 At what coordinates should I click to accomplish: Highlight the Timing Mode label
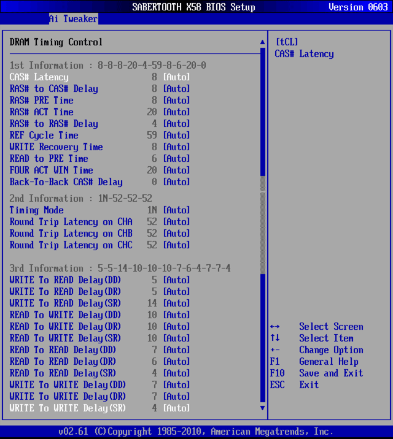tap(36, 210)
